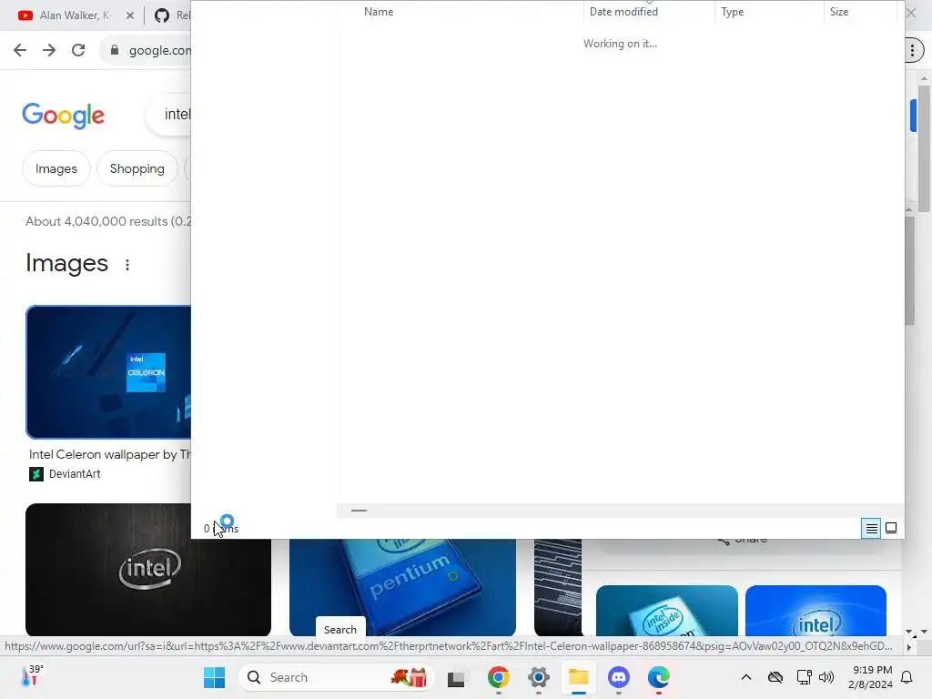
Task: Click the Search tooltip on Pentium image
Action: coord(340,629)
